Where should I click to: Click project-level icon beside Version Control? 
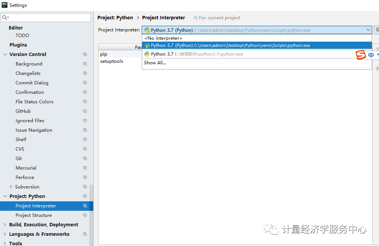click(x=85, y=54)
